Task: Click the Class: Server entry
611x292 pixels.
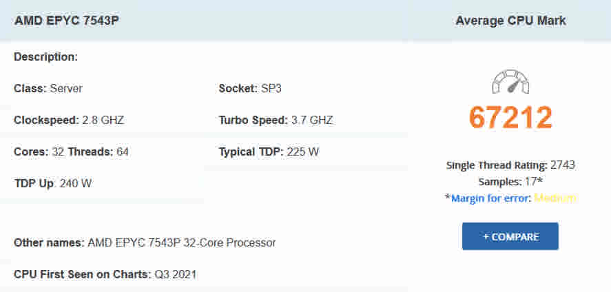Action: click(x=48, y=89)
